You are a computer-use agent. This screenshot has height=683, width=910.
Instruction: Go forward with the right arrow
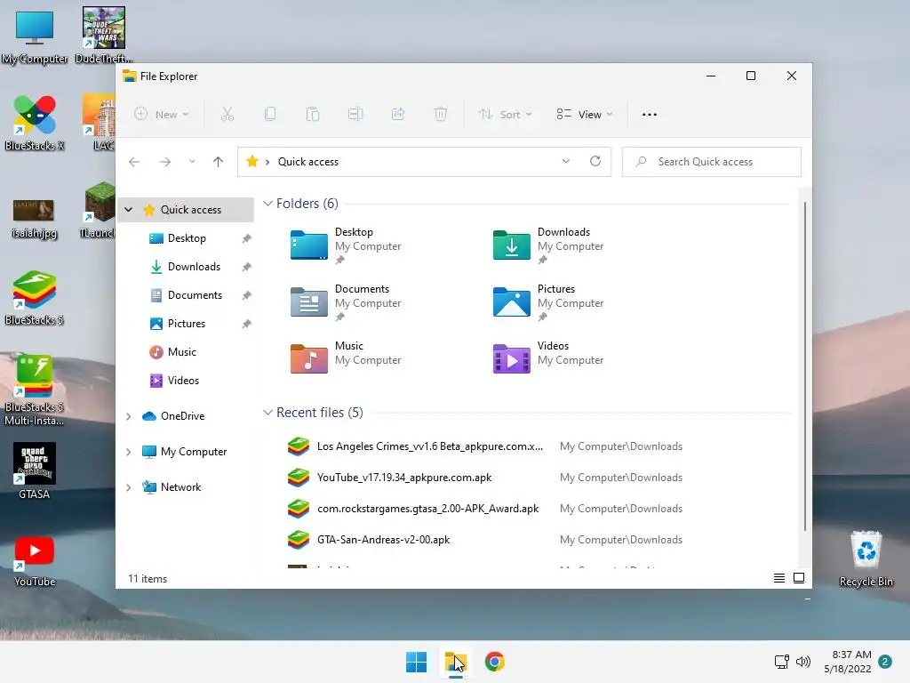point(165,162)
